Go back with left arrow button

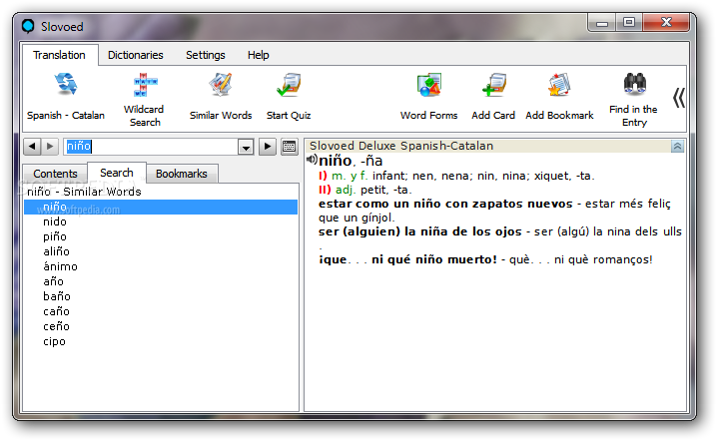point(32,147)
